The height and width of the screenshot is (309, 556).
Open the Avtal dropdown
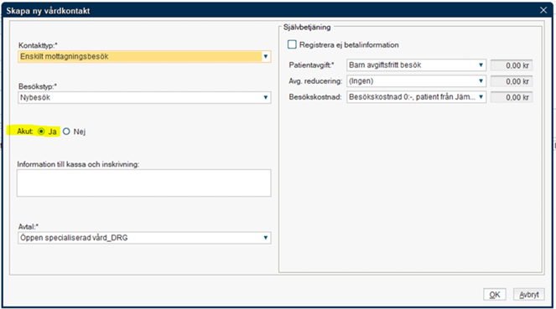(x=144, y=238)
